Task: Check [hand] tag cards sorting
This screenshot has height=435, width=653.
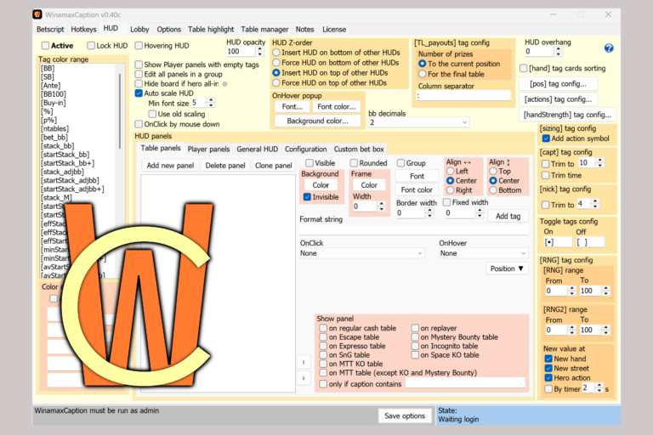Action: click(524, 68)
